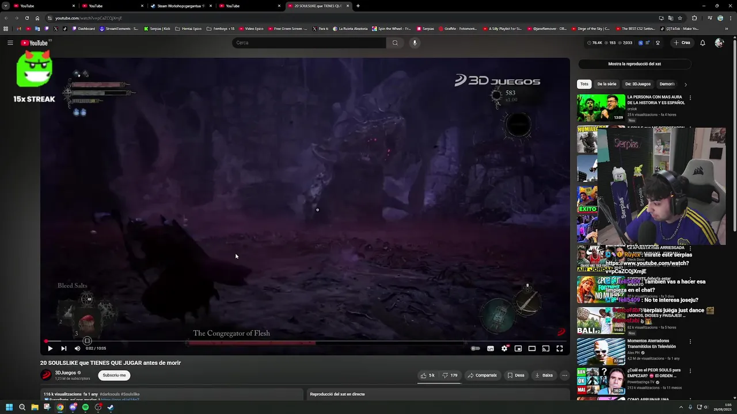Cast the video to a device
The height and width of the screenshot is (414, 737).
(546, 348)
